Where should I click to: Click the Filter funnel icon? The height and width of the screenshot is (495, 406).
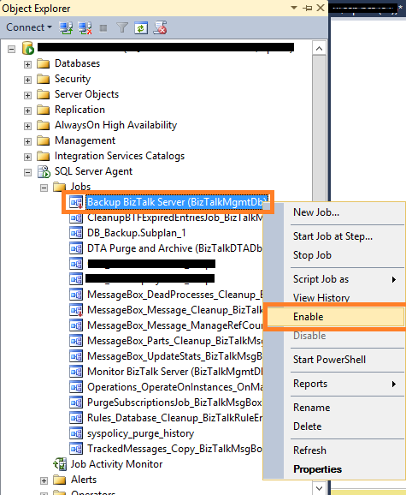pyautogui.click(x=122, y=27)
